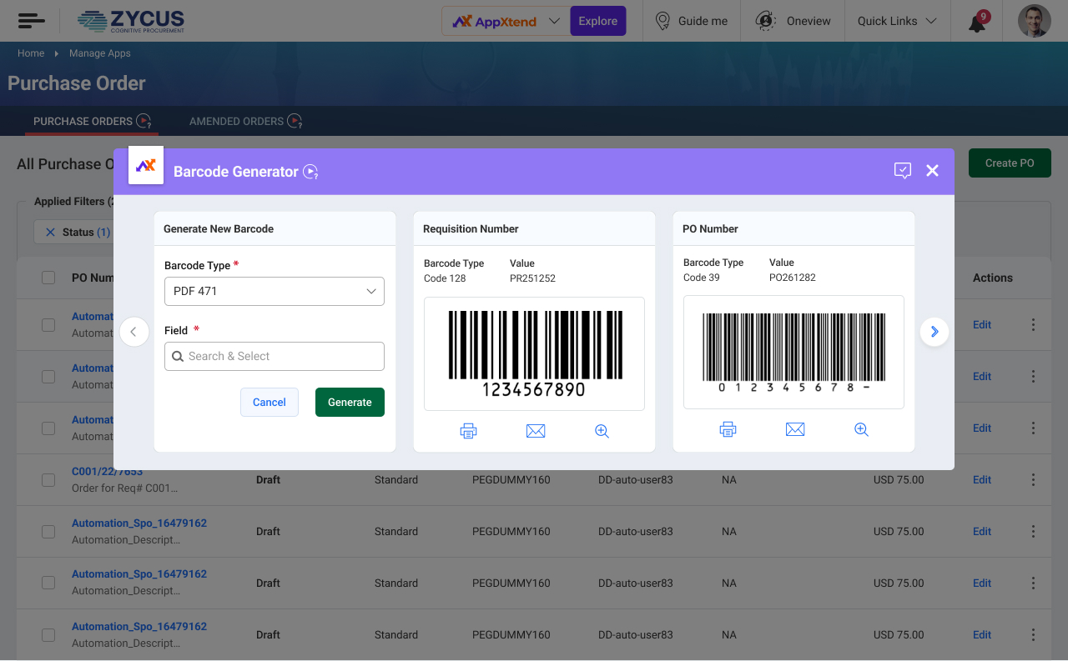Go to next barcode card
The width and height of the screenshot is (1068, 661).
(934, 332)
